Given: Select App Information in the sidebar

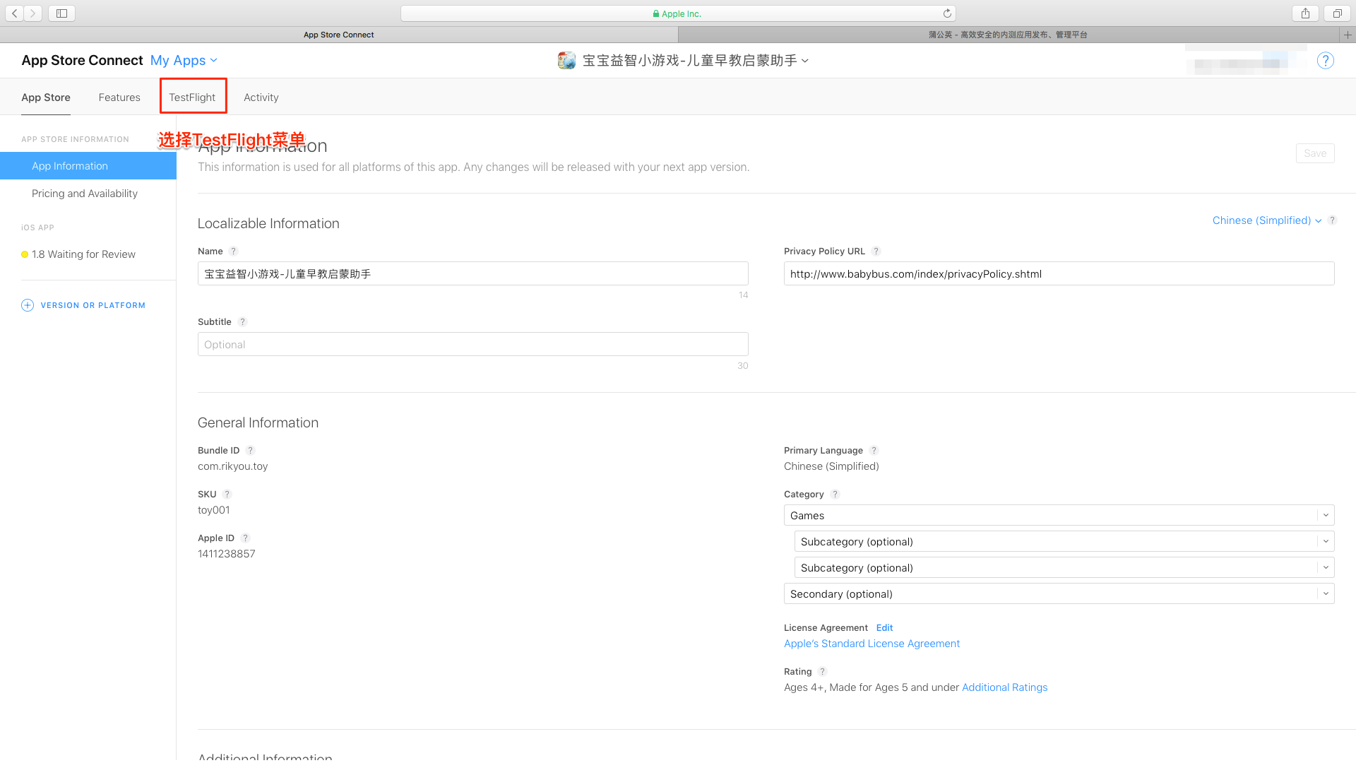Looking at the screenshot, I should click(x=88, y=166).
